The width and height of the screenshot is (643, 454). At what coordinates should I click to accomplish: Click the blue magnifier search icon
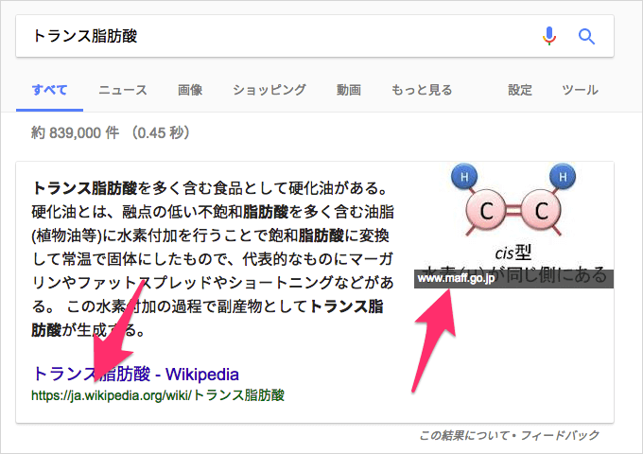pyautogui.click(x=586, y=37)
